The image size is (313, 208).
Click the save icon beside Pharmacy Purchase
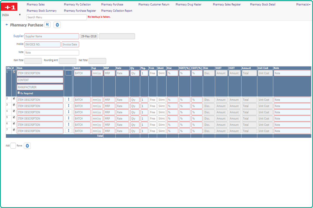pos(47,25)
